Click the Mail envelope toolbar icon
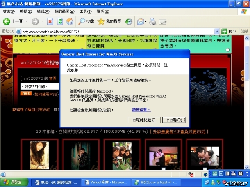Viewport: 250px width, 187px height. pyautogui.click(x=141, y=21)
